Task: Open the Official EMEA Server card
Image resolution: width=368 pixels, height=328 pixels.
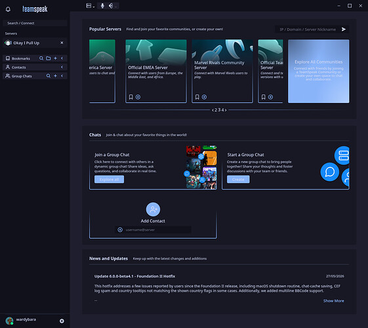Action: click(x=156, y=71)
